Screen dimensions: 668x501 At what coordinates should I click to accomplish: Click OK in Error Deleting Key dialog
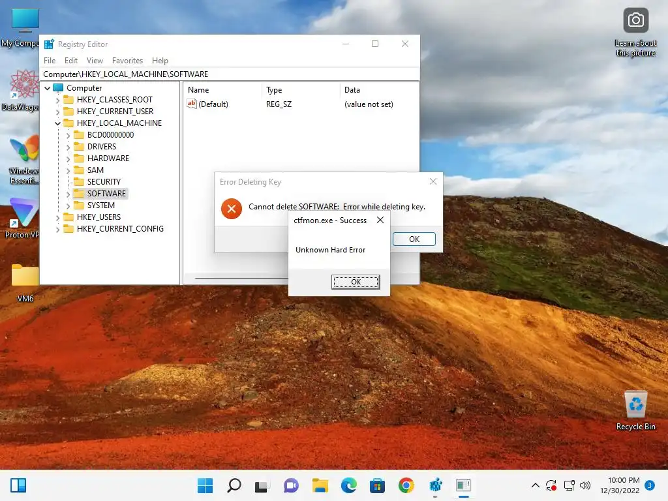(x=414, y=239)
